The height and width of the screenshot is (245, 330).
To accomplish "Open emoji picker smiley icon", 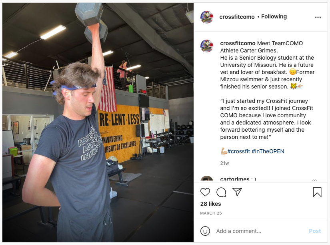I will (x=205, y=231).
